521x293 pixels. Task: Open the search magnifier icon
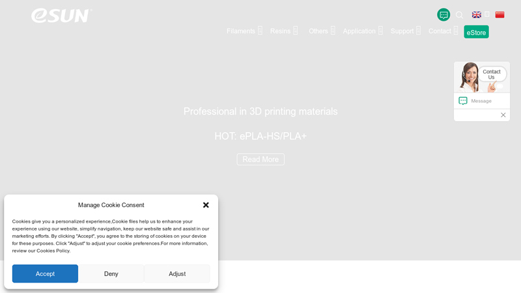pyautogui.click(x=460, y=15)
